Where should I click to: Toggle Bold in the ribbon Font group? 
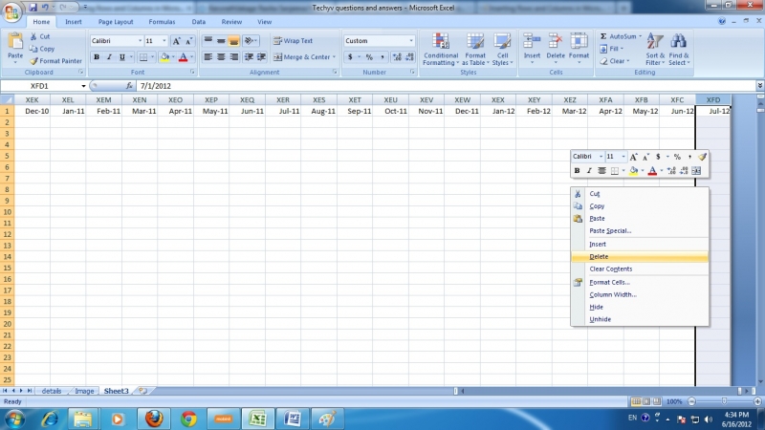coord(97,57)
